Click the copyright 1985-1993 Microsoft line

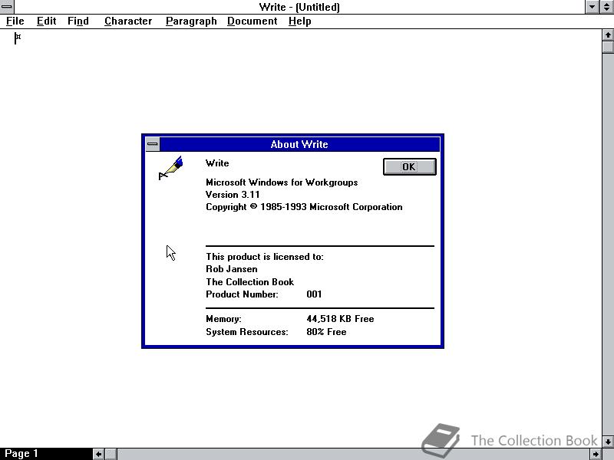(304, 207)
